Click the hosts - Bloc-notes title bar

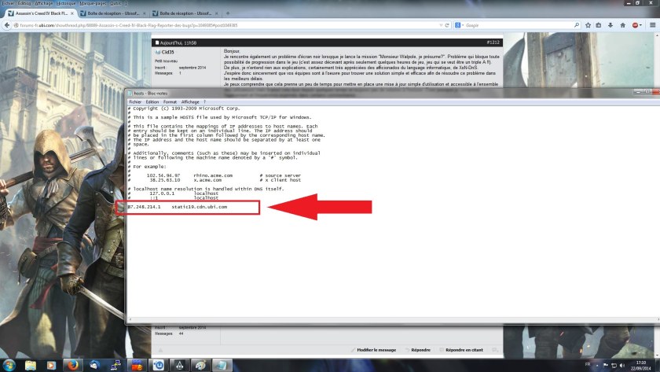[x=379, y=93]
